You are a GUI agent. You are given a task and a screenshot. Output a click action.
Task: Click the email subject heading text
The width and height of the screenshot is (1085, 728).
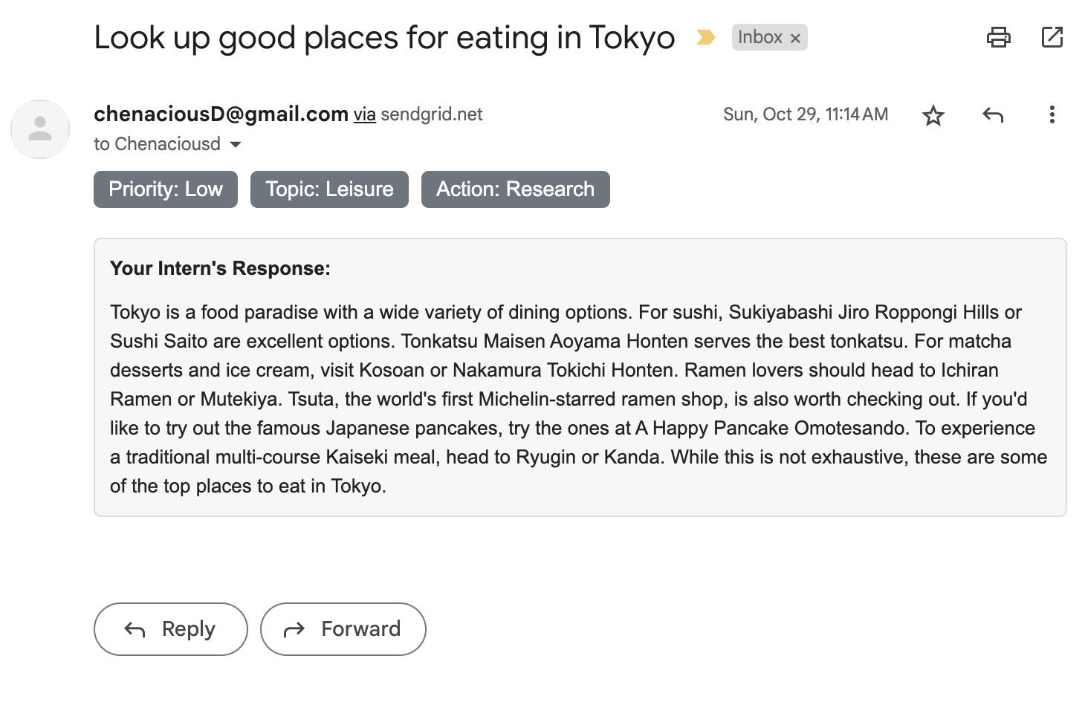click(x=384, y=38)
